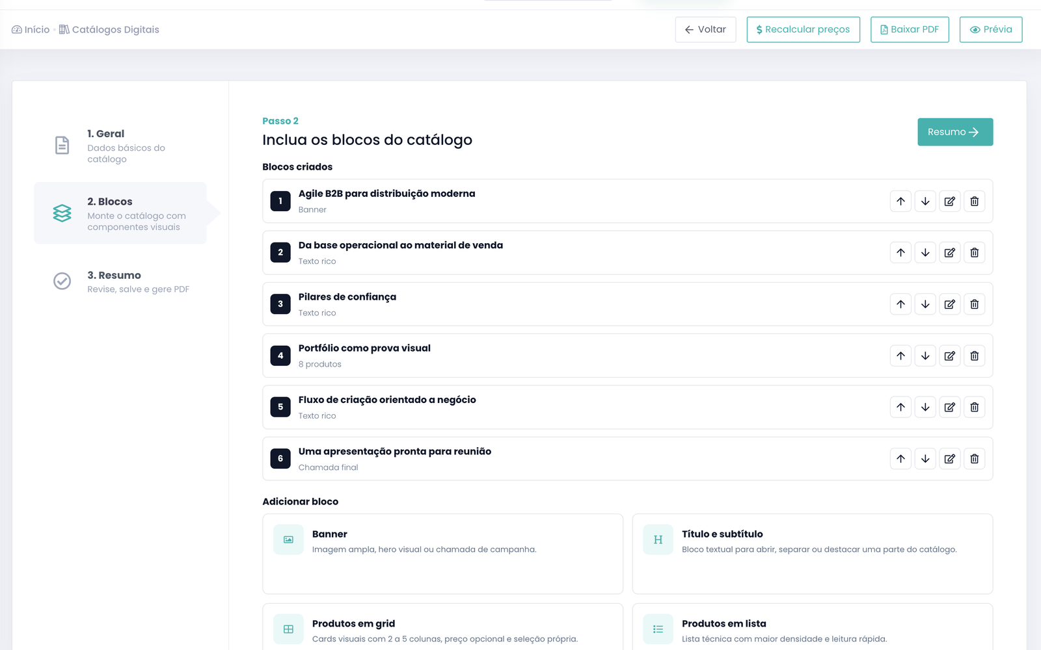Click the 'Chamada final' block type text
Image resolution: width=1041 pixels, height=650 pixels.
[x=328, y=467]
